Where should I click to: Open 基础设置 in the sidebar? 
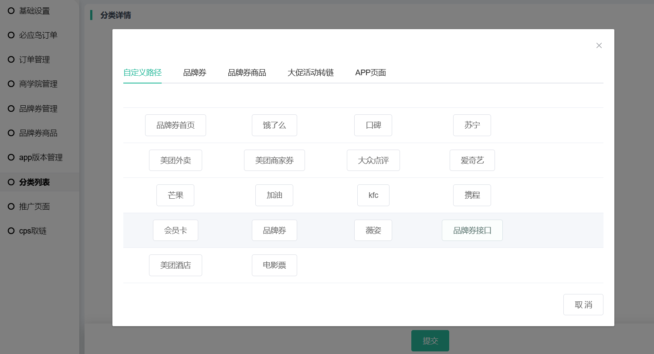pyautogui.click(x=34, y=11)
